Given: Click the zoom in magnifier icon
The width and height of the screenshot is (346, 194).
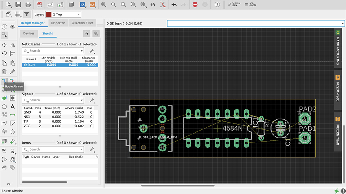Looking at the screenshot, I should point(114,4).
